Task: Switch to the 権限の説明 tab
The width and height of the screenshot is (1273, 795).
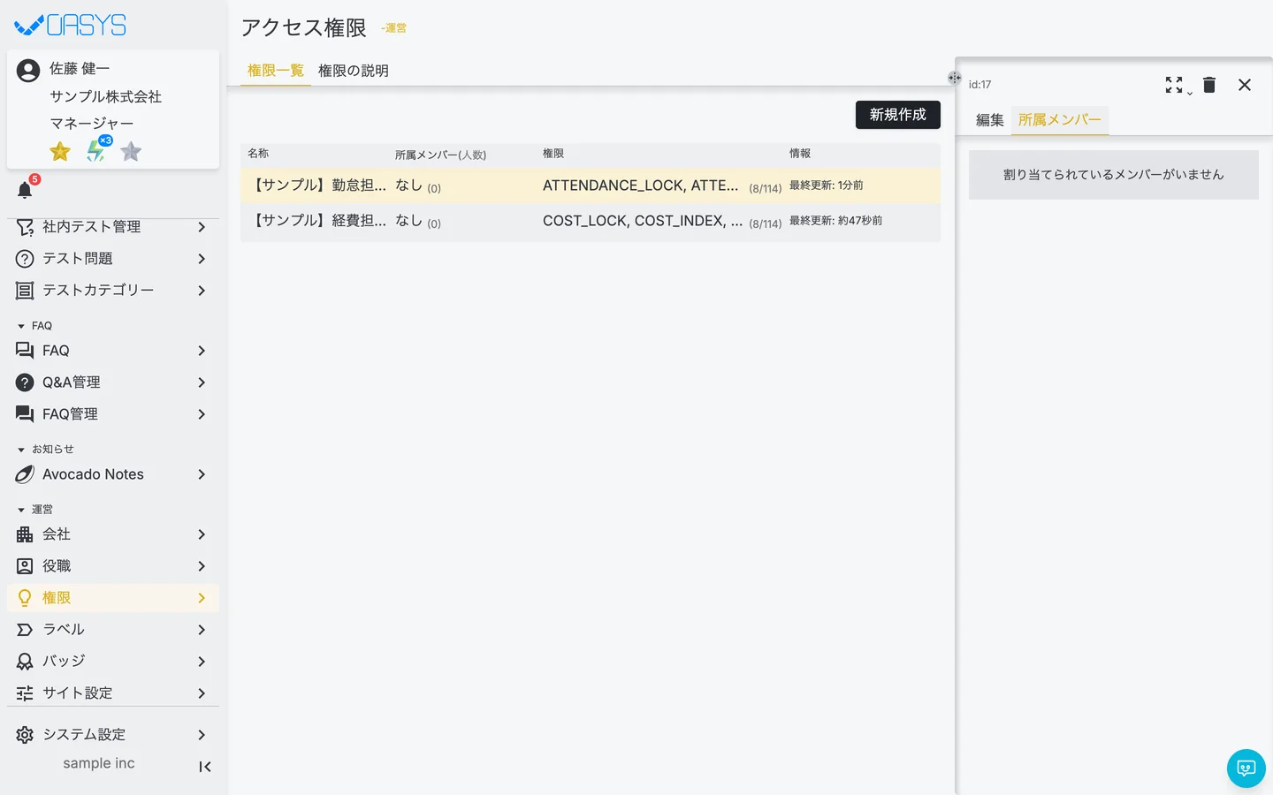Action: 354,71
